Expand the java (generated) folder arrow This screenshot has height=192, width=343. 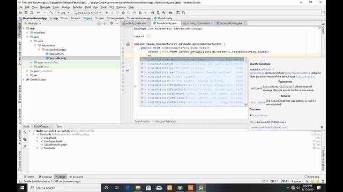27,71
